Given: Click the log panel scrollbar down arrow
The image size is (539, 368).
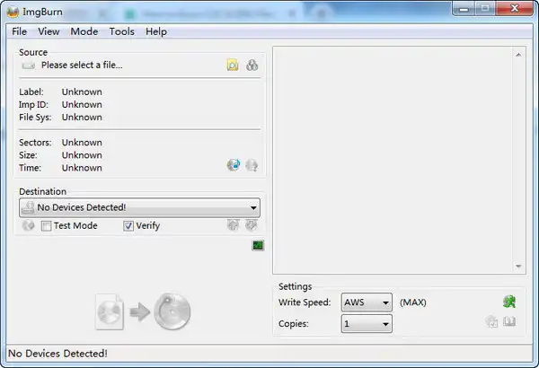Looking at the screenshot, I should [x=518, y=266].
